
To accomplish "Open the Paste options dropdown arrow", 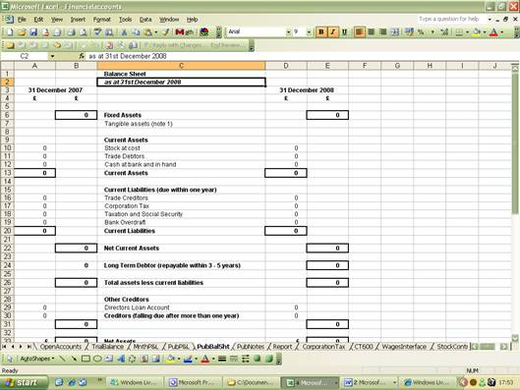I will click(x=156, y=32).
